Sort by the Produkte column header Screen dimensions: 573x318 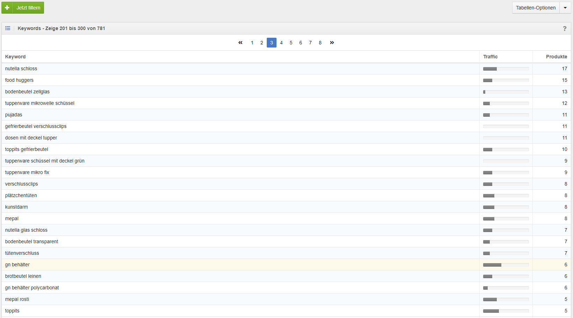[x=556, y=57]
